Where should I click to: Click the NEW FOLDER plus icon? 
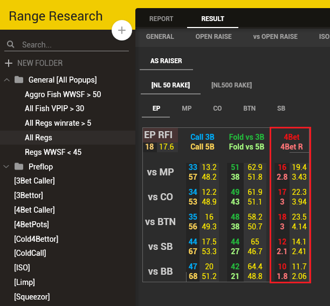pyautogui.click(x=9, y=63)
